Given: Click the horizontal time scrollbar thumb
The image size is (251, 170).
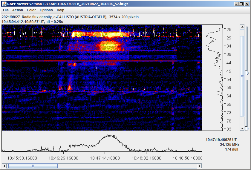Looking at the screenshot, I should tap(33, 166).
